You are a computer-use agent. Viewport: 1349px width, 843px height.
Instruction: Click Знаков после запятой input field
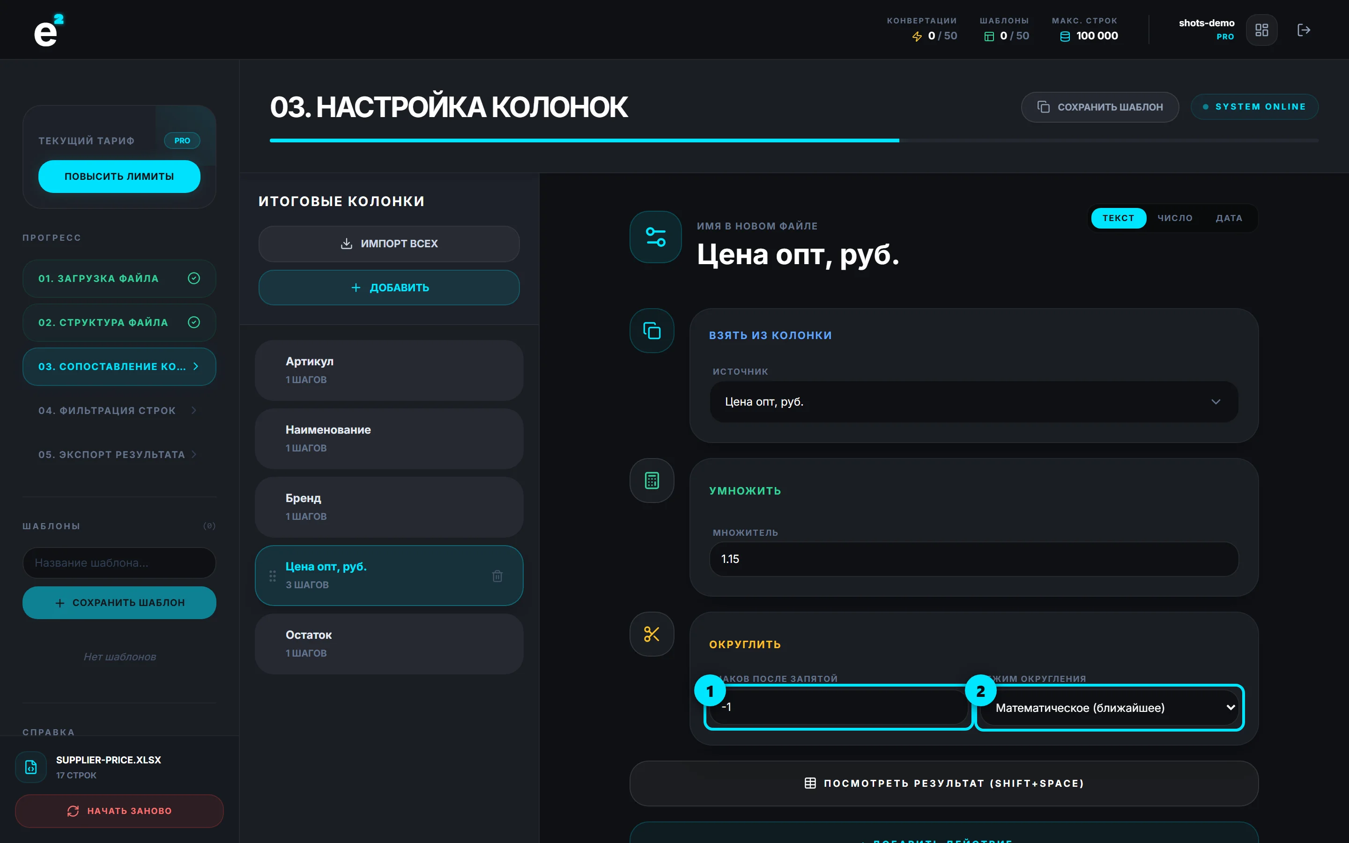click(838, 708)
